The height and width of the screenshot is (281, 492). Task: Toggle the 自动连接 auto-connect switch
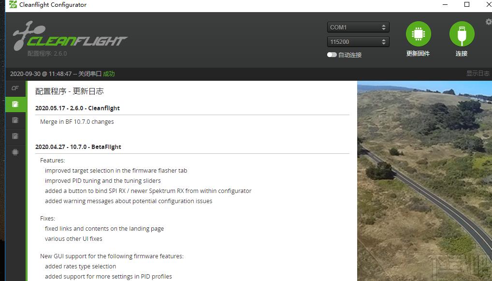coord(332,55)
